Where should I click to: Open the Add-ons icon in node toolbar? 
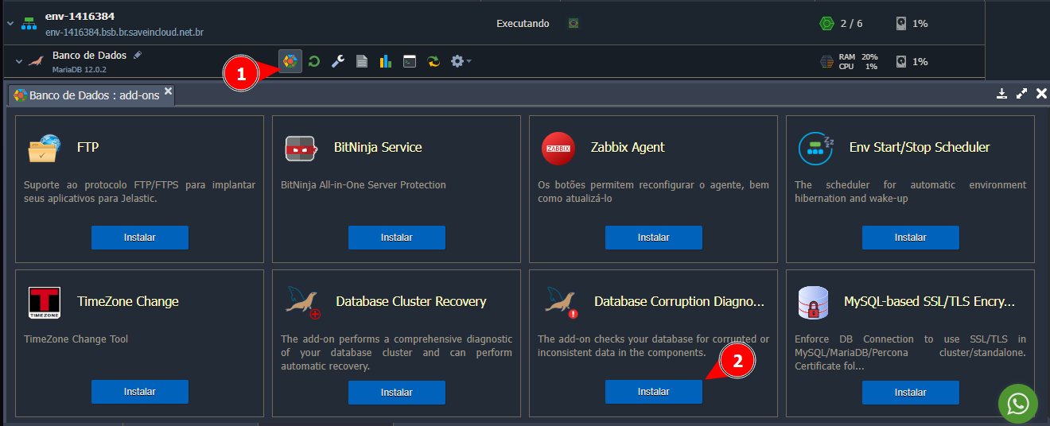[290, 61]
